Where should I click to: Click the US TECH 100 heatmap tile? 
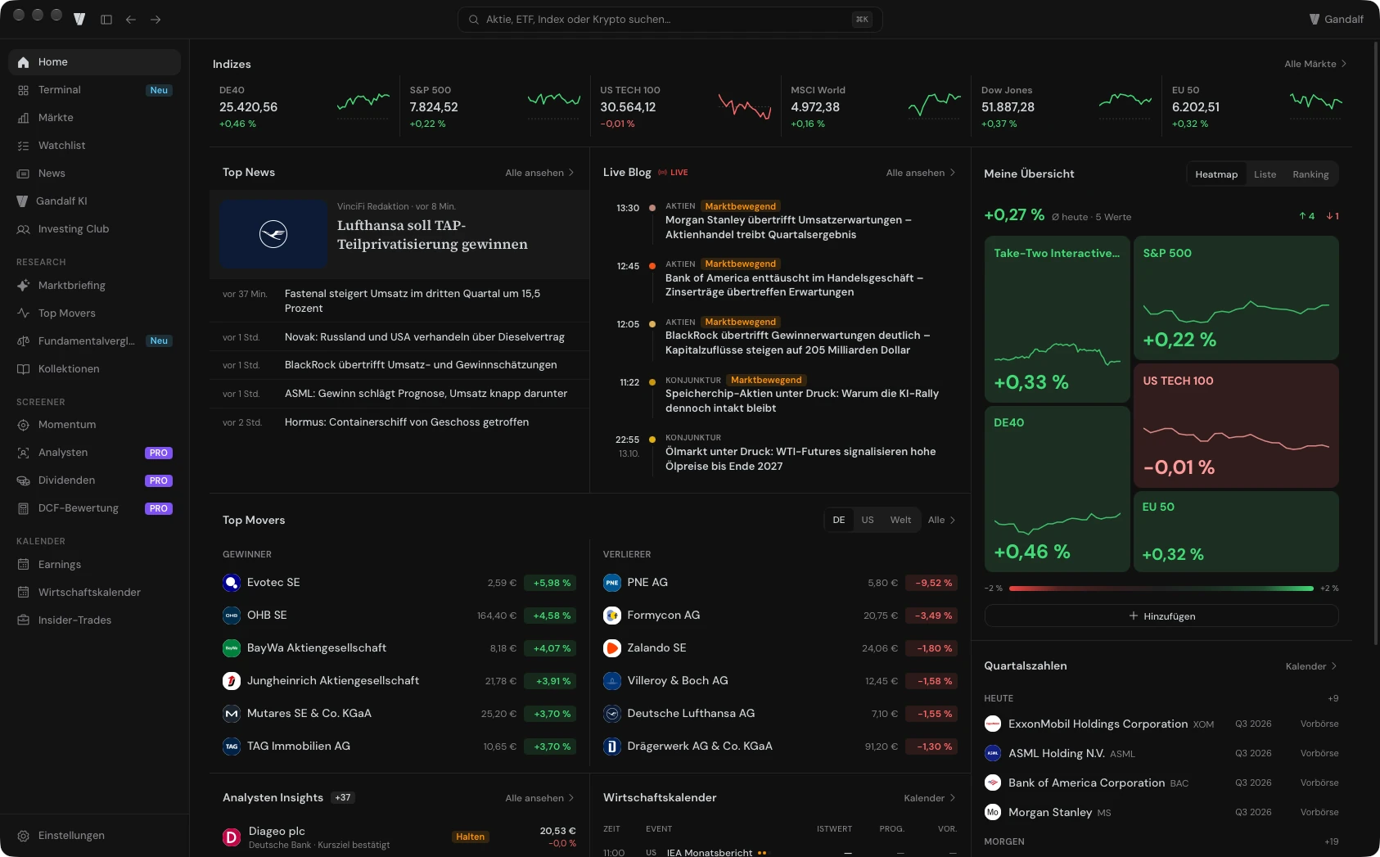pyautogui.click(x=1236, y=426)
